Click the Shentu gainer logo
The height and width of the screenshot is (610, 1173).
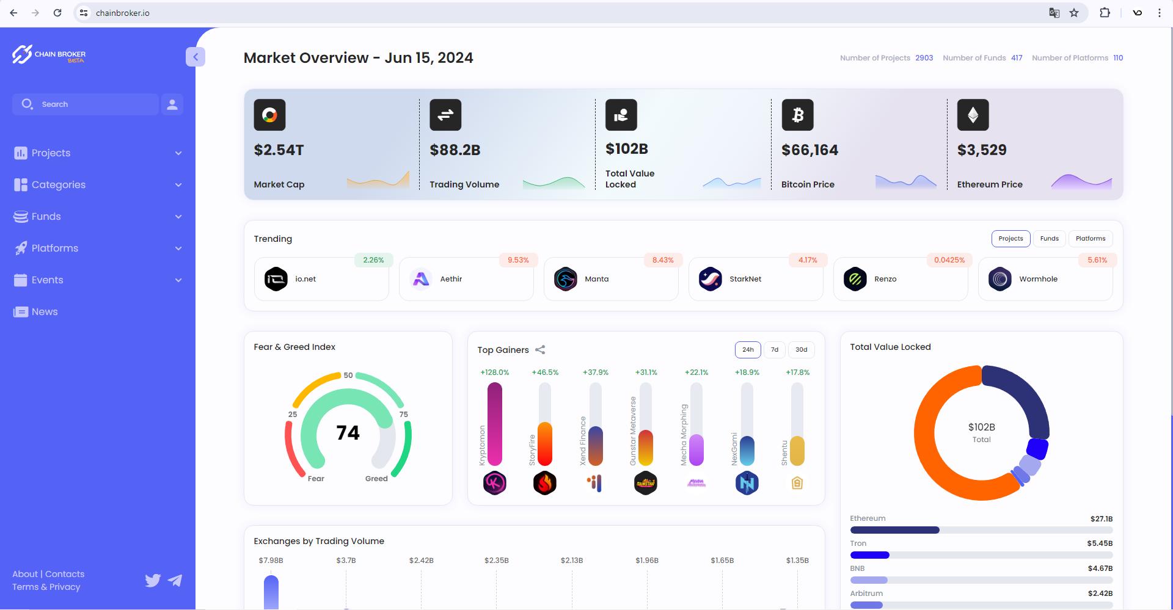(797, 483)
